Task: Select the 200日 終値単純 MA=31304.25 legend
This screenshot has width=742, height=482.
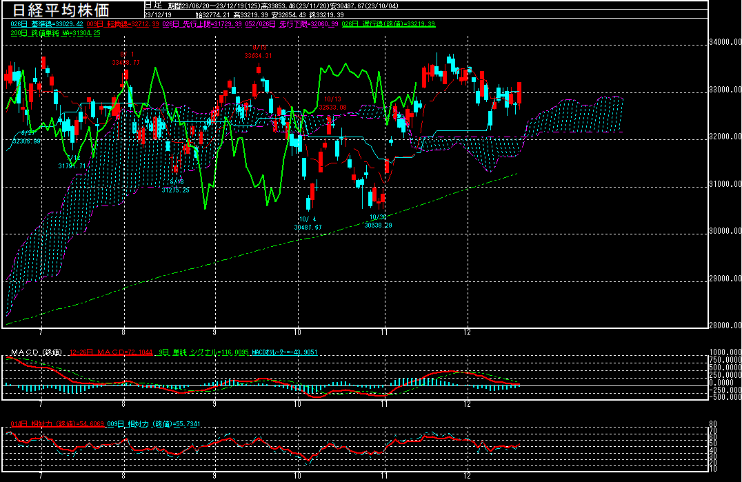Action: pos(55,33)
